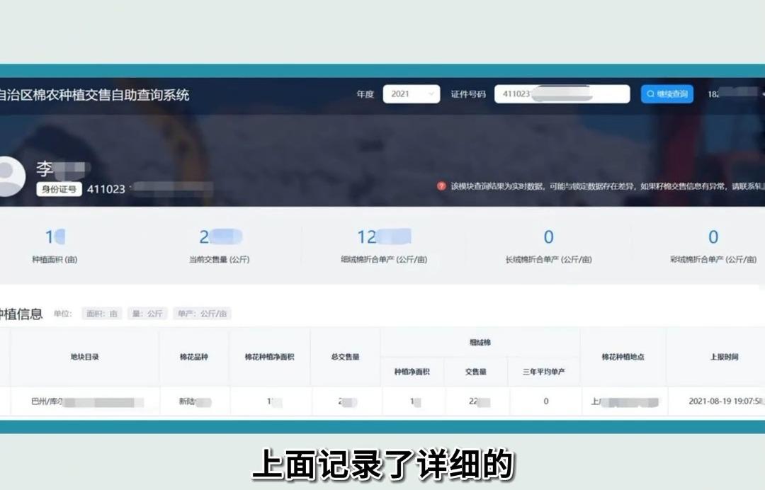This screenshot has width=765, height=490.
Task: Click the 总交售量 column header
Action: click(x=345, y=357)
